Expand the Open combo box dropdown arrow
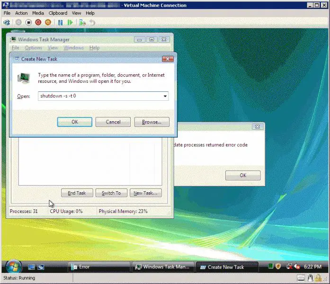 coord(165,96)
